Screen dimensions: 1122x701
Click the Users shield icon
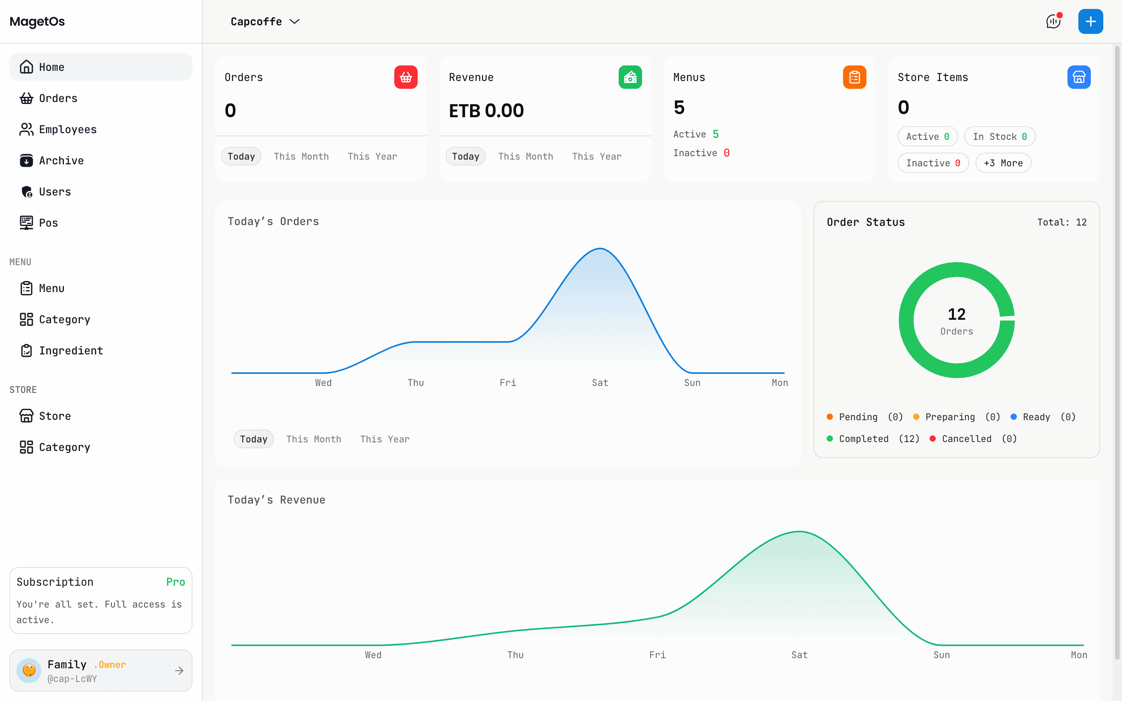tap(26, 192)
